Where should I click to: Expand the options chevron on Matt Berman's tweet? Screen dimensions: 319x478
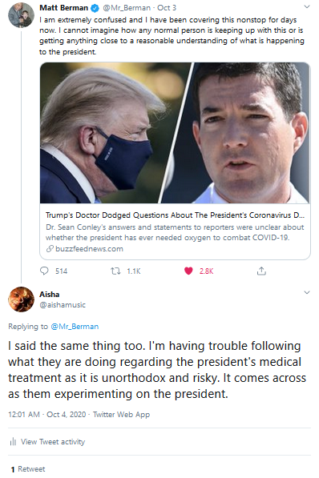click(x=307, y=6)
